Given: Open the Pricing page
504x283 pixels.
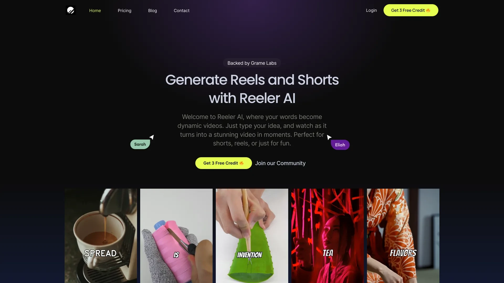Looking at the screenshot, I should coord(124,10).
